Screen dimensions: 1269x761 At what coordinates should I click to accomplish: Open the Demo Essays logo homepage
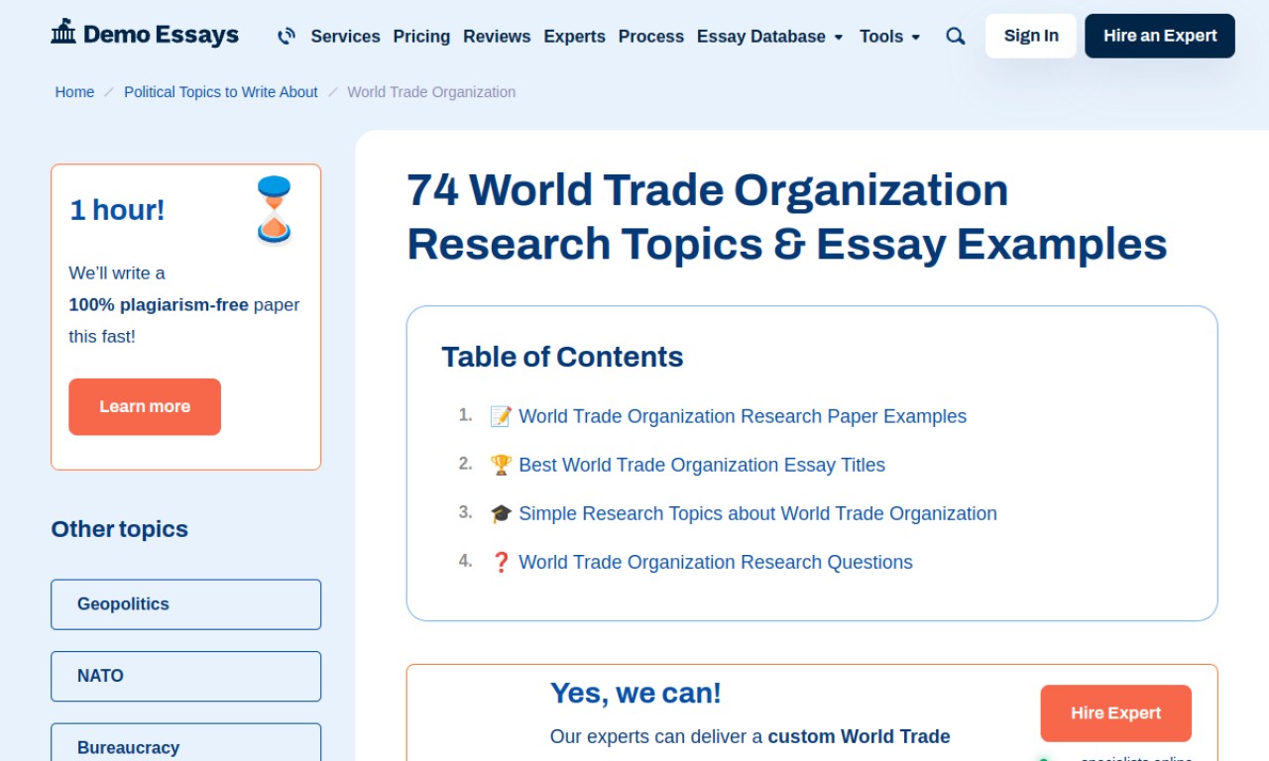tap(145, 34)
